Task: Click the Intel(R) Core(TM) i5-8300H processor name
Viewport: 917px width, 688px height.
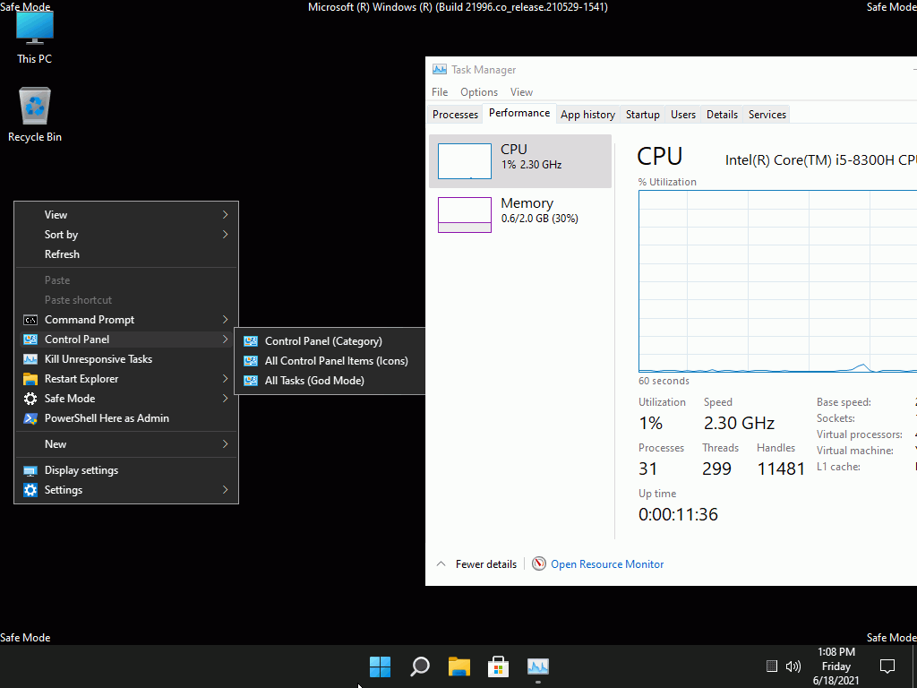Action: pos(821,159)
